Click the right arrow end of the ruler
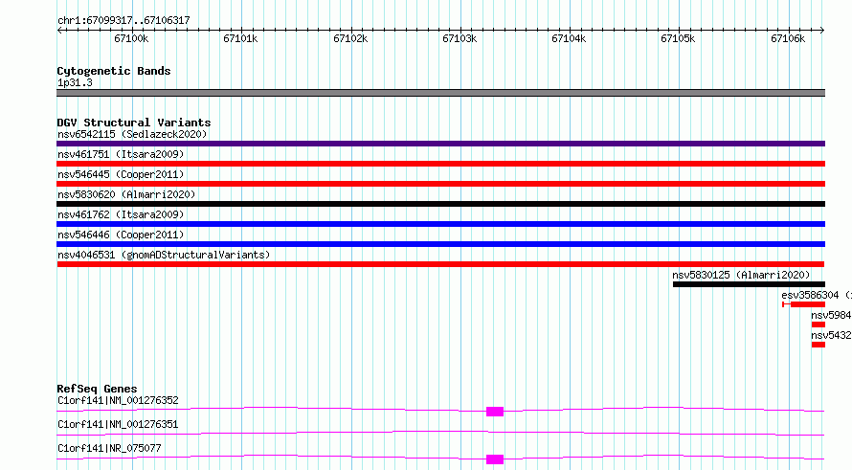 (x=822, y=31)
